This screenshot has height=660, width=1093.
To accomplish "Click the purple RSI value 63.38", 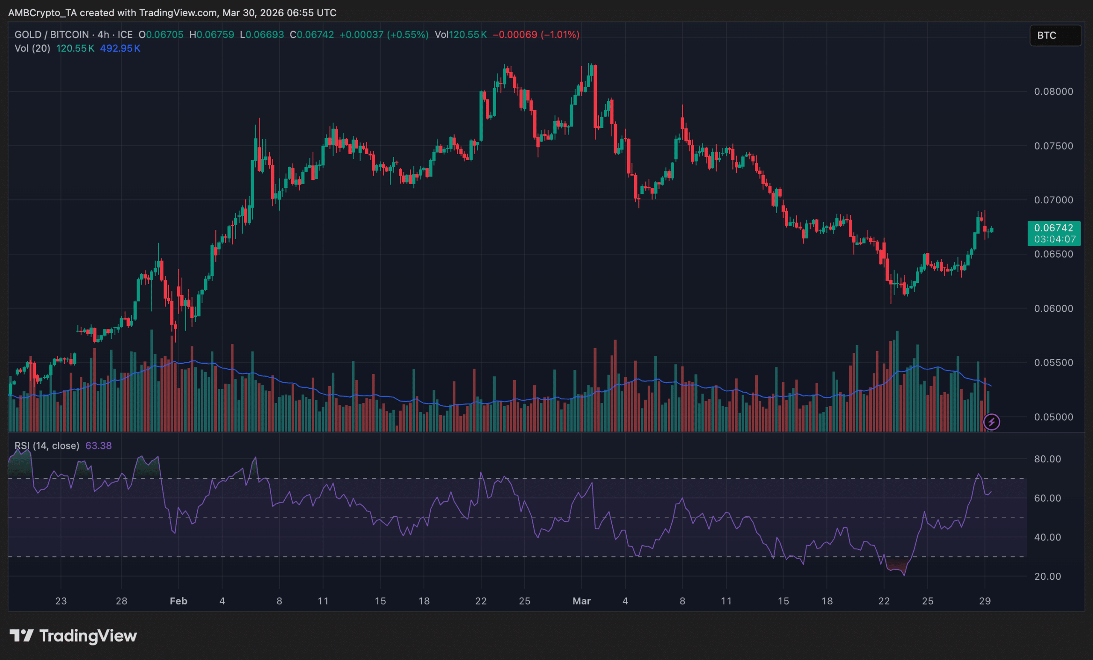I will coord(99,446).
